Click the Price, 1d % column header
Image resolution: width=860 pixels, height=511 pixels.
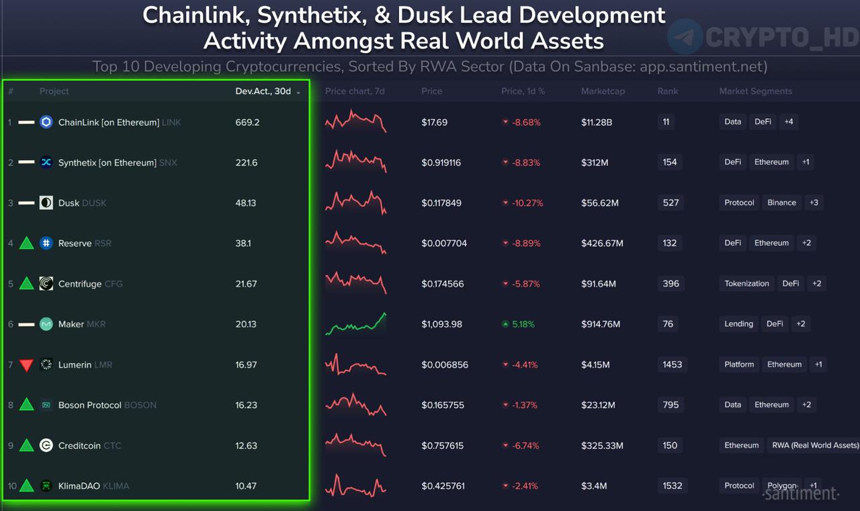[523, 91]
